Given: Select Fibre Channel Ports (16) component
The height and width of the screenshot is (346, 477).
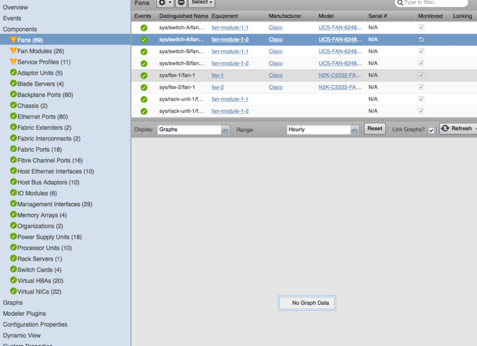Looking at the screenshot, I should pyautogui.click(x=50, y=160).
